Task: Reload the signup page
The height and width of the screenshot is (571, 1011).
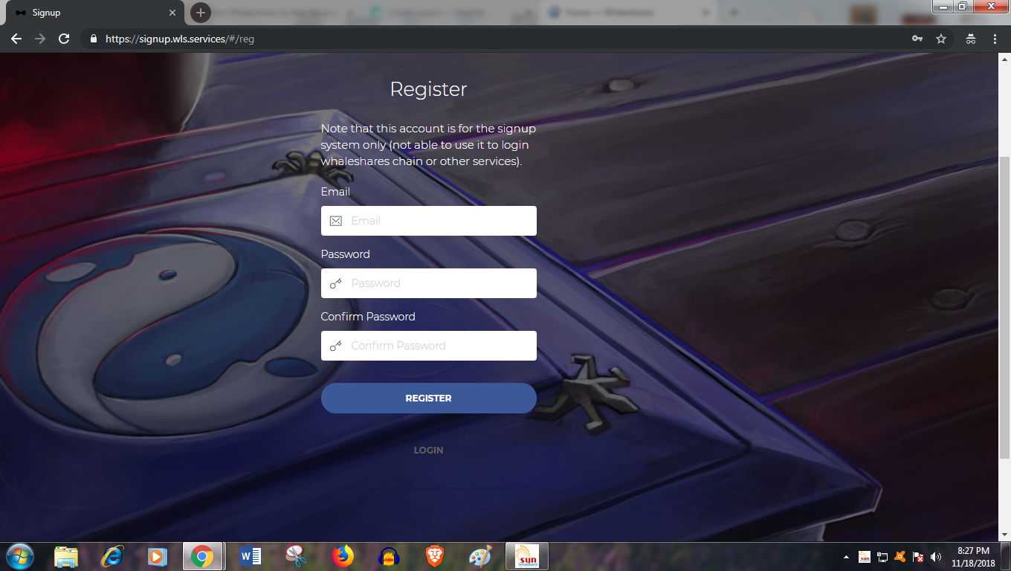Action: [64, 39]
